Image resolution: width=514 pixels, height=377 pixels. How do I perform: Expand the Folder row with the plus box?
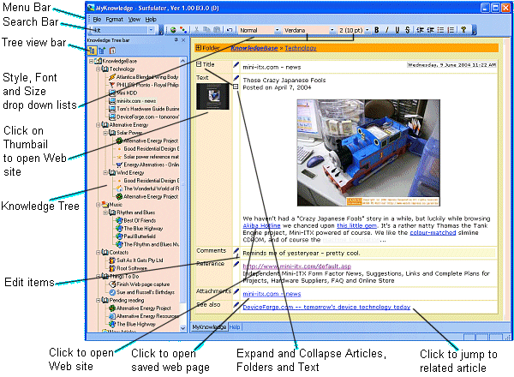198,48
